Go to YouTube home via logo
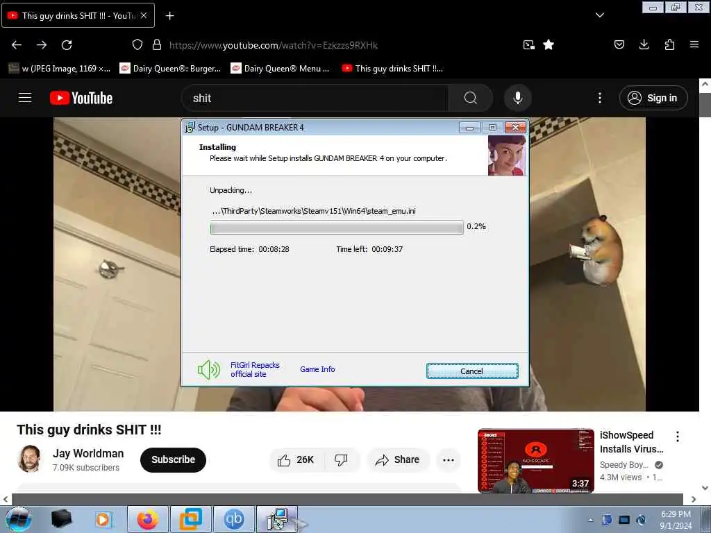The width and height of the screenshot is (711, 533). pyautogui.click(x=81, y=98)
